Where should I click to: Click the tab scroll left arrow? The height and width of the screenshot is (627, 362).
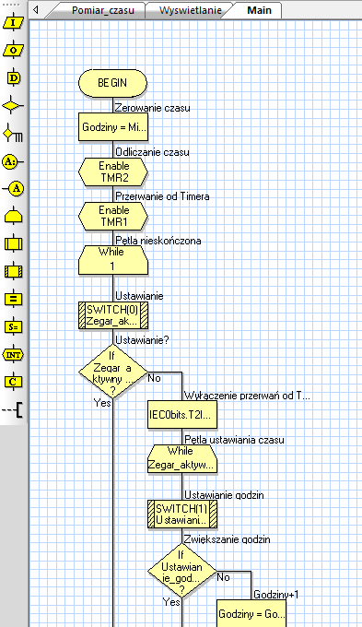[x=36, y=9]
